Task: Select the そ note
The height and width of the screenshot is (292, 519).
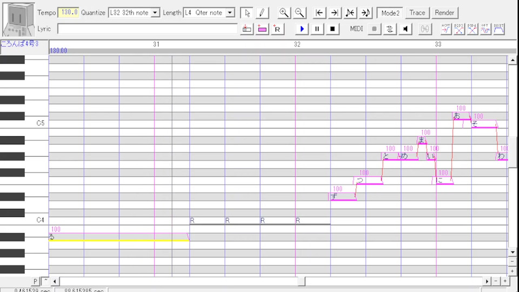Action: pyautogui.click(x=484, y=124)
